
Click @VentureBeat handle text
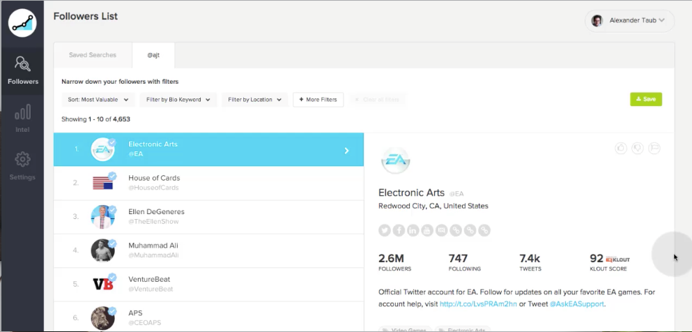pos(151,289)
